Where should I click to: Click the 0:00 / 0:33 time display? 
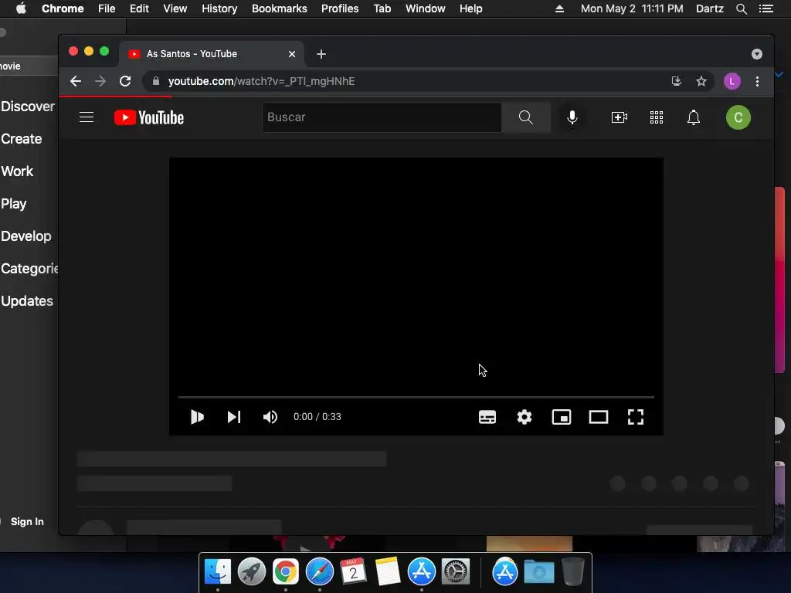(317, 417)
